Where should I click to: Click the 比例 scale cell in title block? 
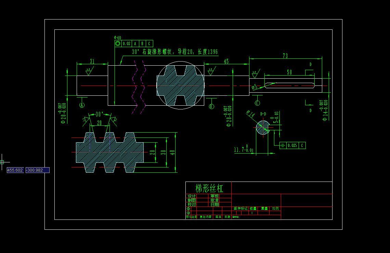275,208
